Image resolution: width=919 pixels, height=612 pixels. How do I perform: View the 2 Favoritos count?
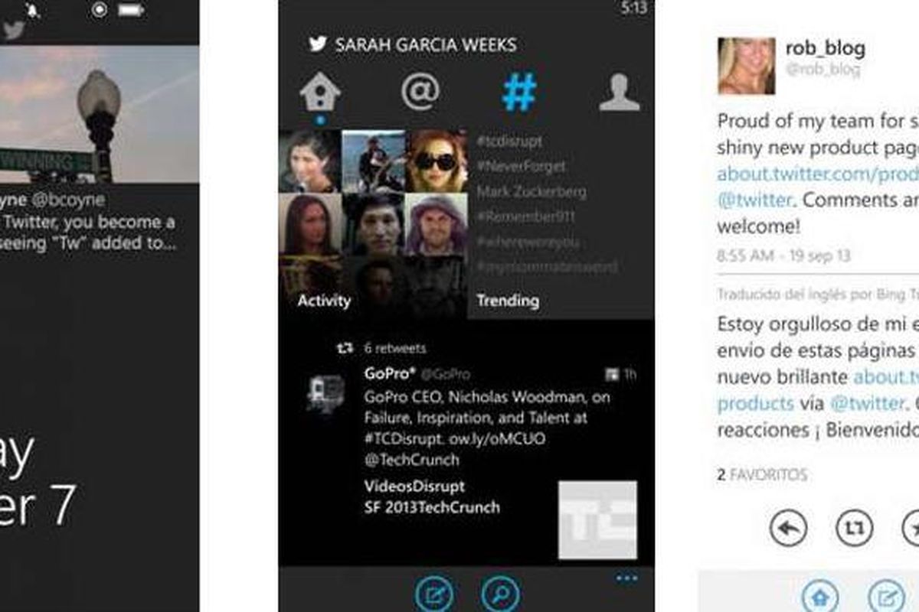pos(762,475)
